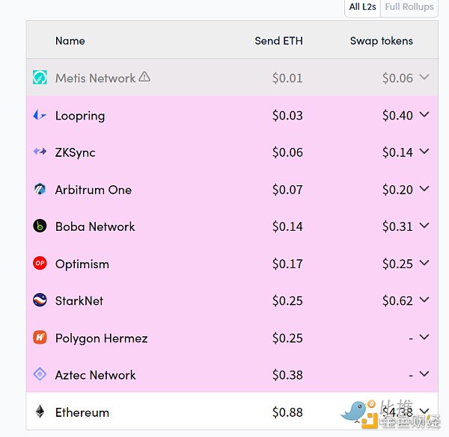The height and width of the screenshot is (437, 449).
Task: Sort by the Swap tokens column header
Action: (382, 41)
